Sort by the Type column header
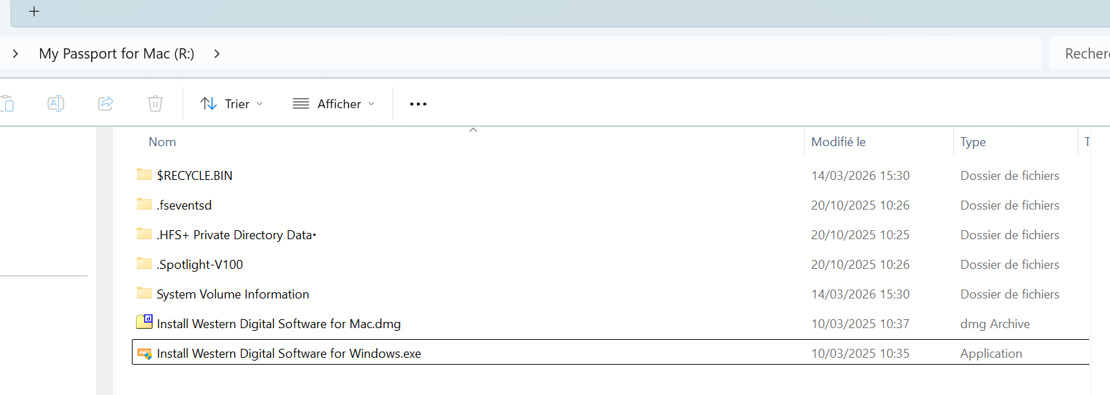1110x395 pixels. (x=973, y=142)
